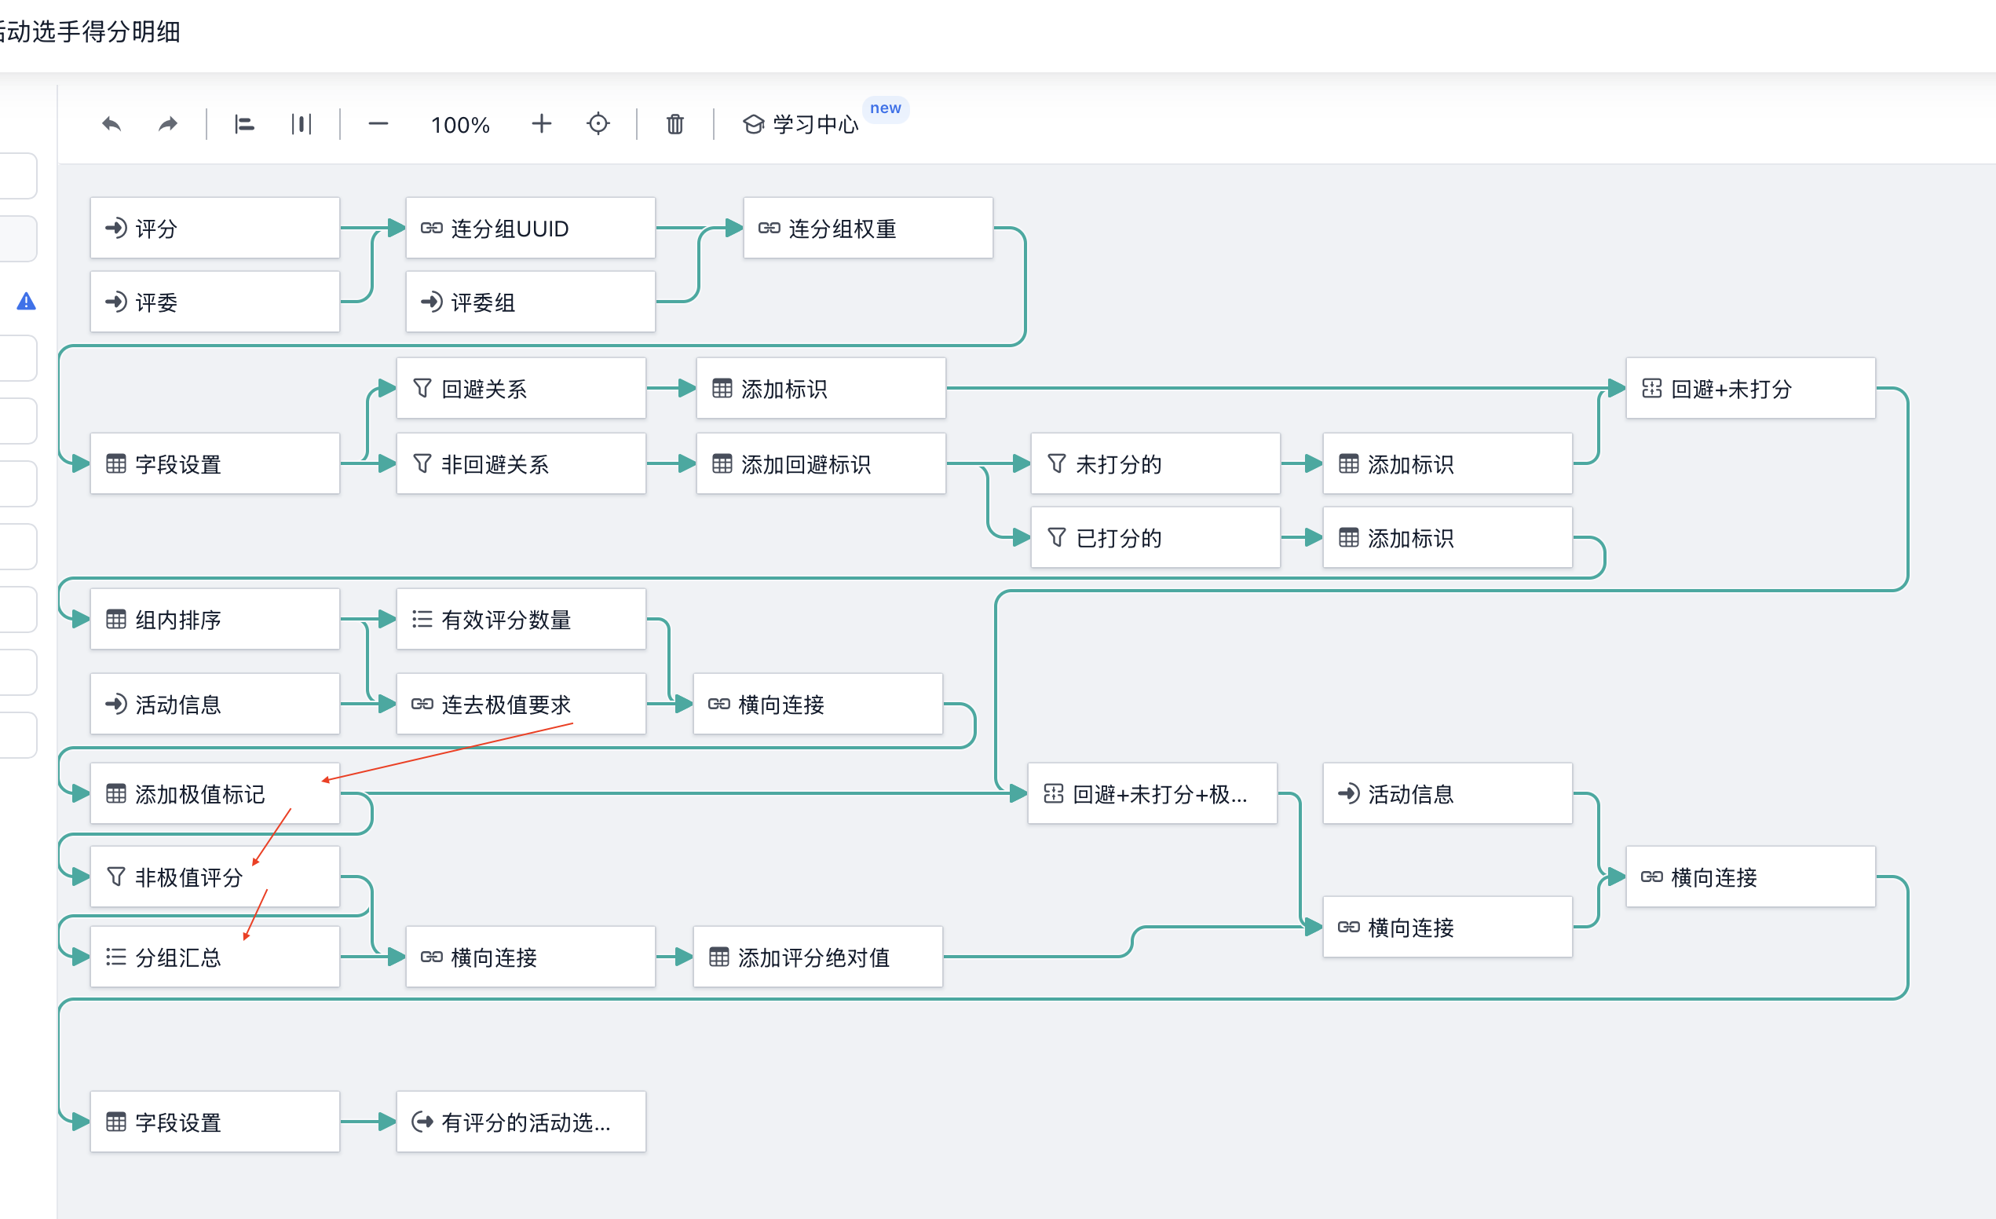Click the input icon on the 评分 node
Image resolution: width=1996 pixels, height=1219 pixels.
coord(116,228)
